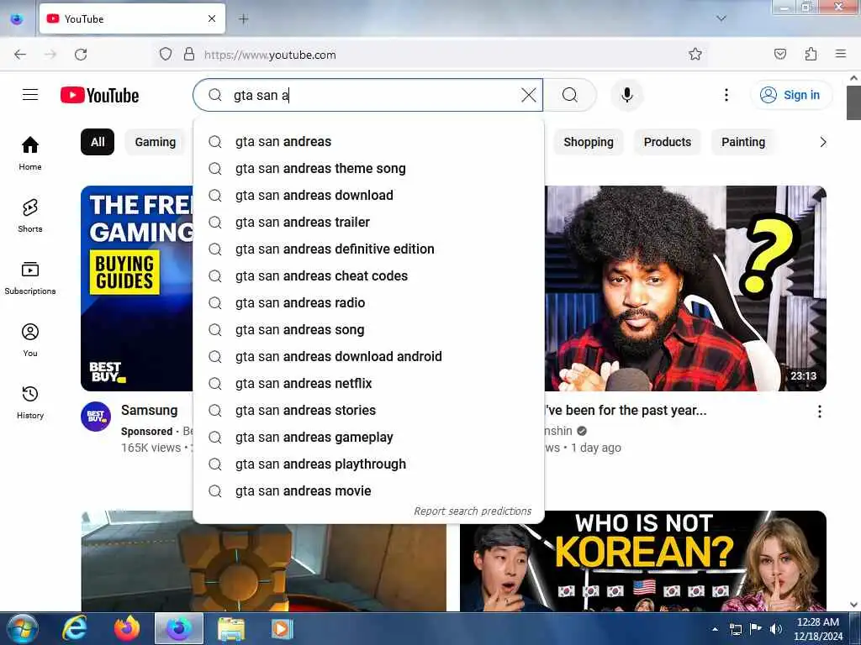View site security padlock info

[189, 54]
